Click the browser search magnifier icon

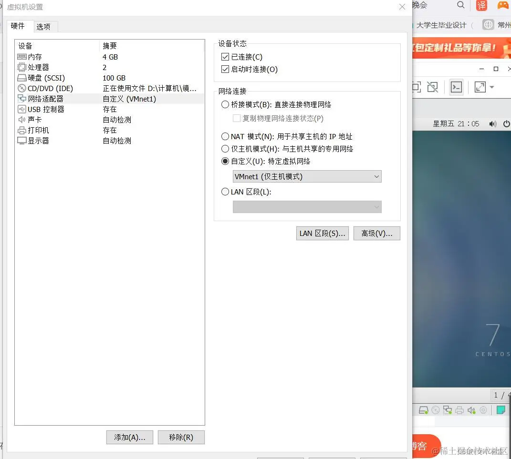(460, 5)
